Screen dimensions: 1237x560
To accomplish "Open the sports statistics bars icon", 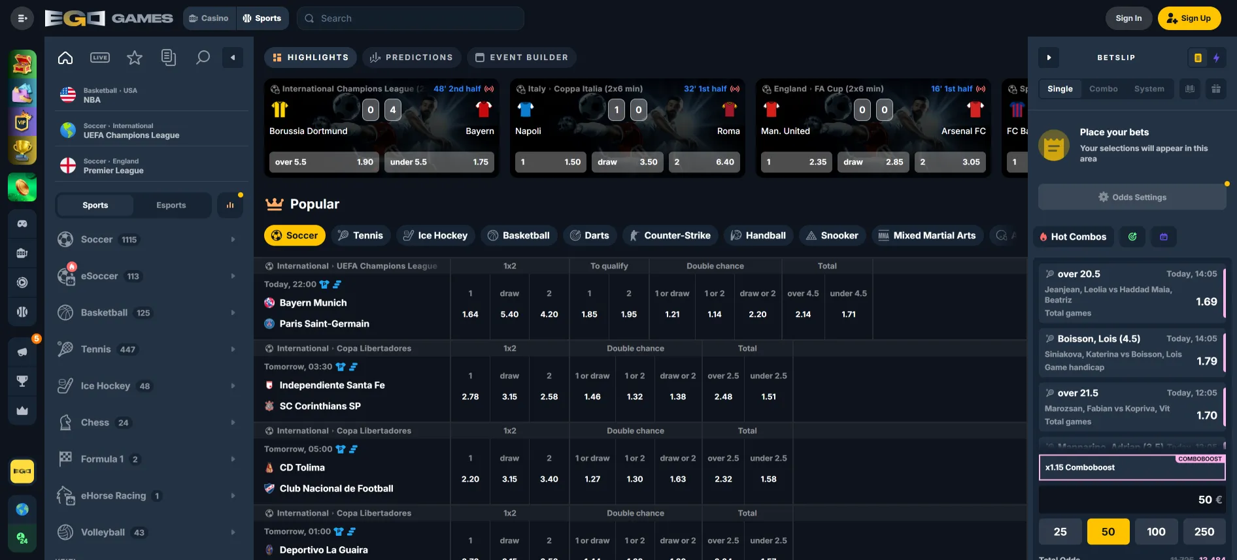I will [x=230, y=205].
